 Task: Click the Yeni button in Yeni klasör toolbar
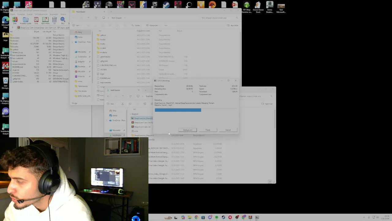click(x=77, y=25)
